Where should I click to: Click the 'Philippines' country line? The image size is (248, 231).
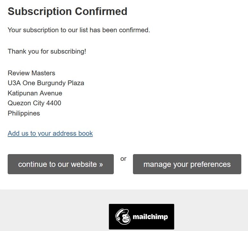(24, 113)
